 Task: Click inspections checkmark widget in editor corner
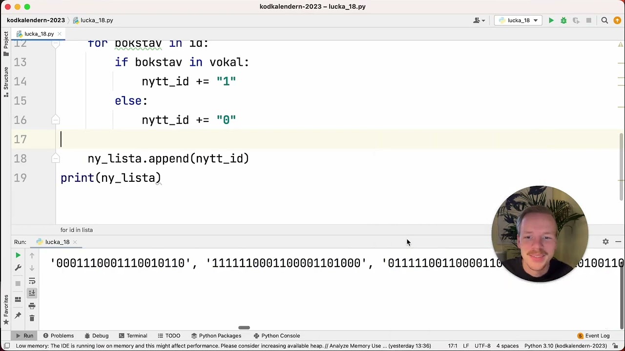point(620,45)
